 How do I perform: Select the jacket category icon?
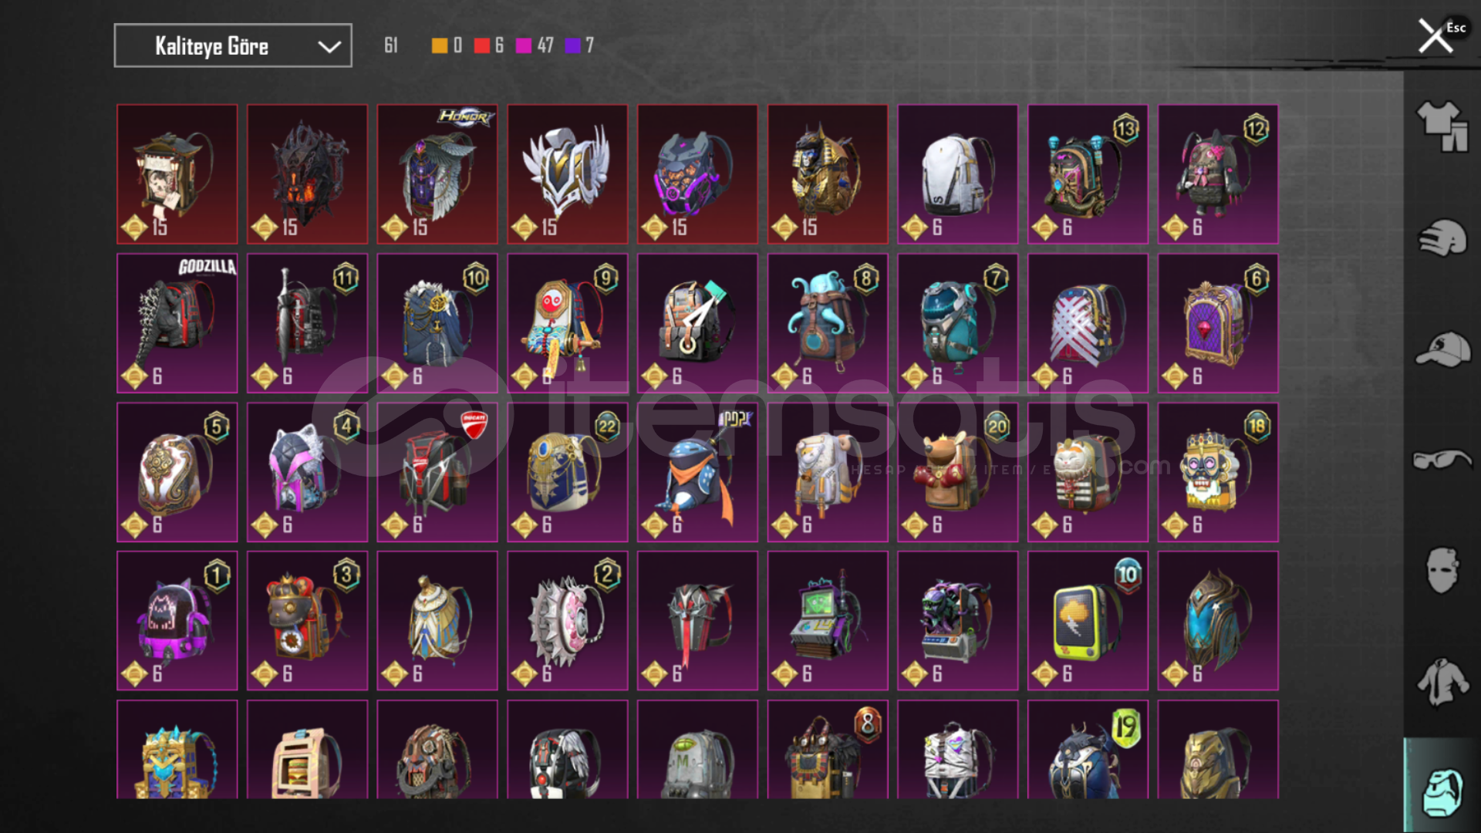1442,682
